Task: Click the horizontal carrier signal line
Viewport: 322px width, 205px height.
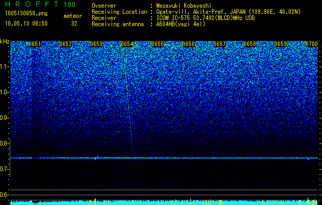Action: (164, 158)
